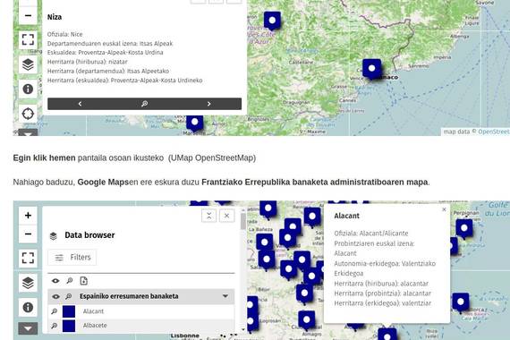Click the Data browser heading

tap(89, 235)
